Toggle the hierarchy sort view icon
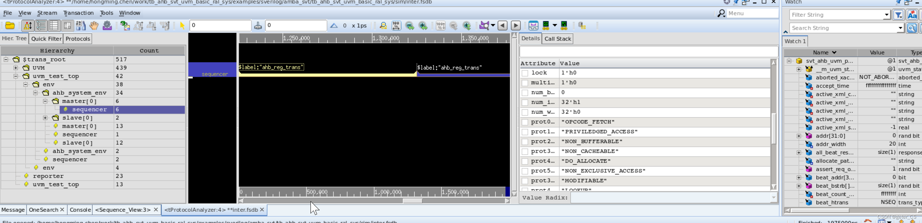This screenshot has height=223, width=922. coord(28,25)
